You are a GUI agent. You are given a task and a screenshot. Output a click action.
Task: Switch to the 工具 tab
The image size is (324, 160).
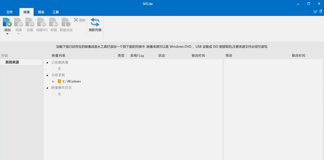click(x=55, y=12)
